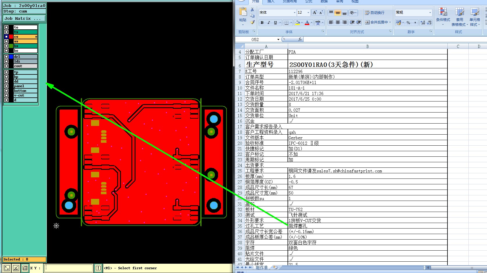487x273 pixels.
Task: Click the phonetic guide (wén) icon
Action: [x=318, y=22]
